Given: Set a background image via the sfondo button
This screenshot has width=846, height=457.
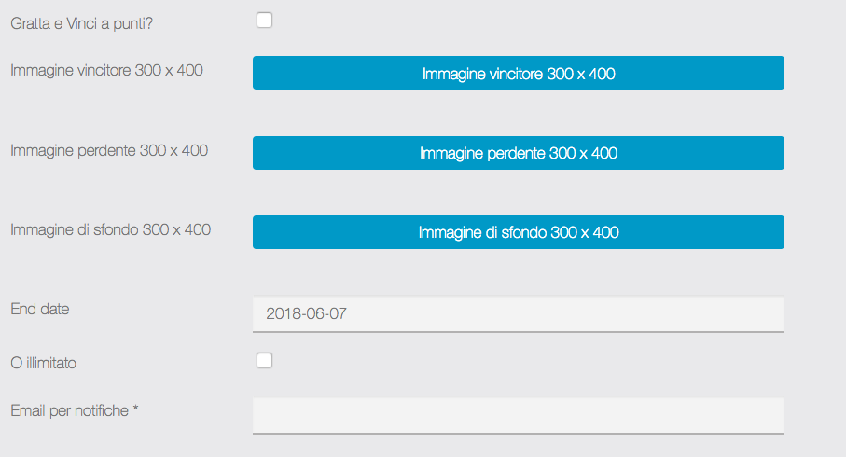Looking at the screenshot, I should (518, 232).
